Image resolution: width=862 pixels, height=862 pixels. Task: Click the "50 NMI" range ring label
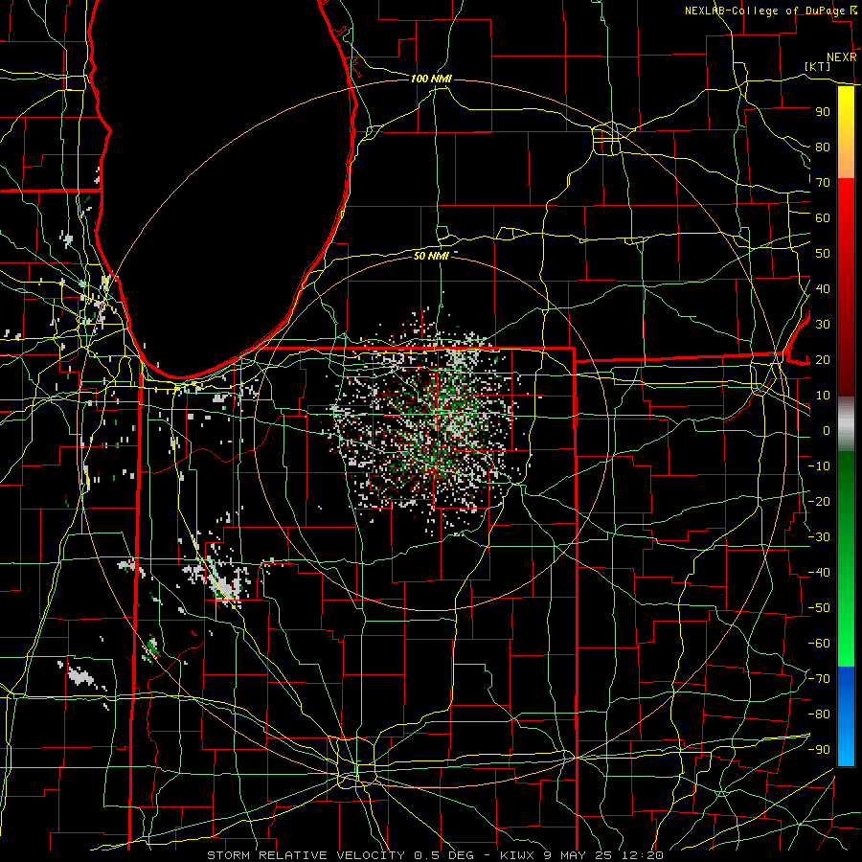[x=431, y=256]
